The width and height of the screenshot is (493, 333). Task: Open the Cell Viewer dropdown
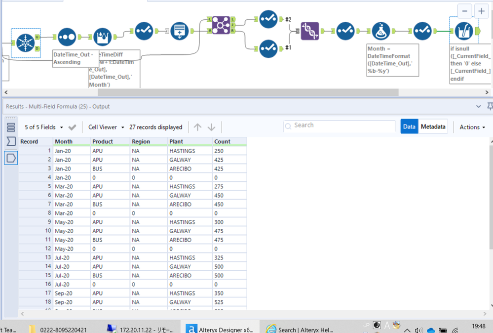[106, 127]
